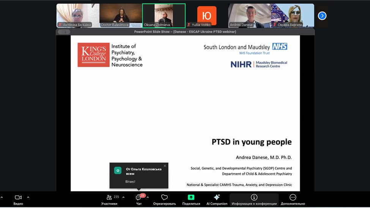Toggle the camera with the Видео button
The height and width of the screenshot is (208, 370).
tap(18, 200)
